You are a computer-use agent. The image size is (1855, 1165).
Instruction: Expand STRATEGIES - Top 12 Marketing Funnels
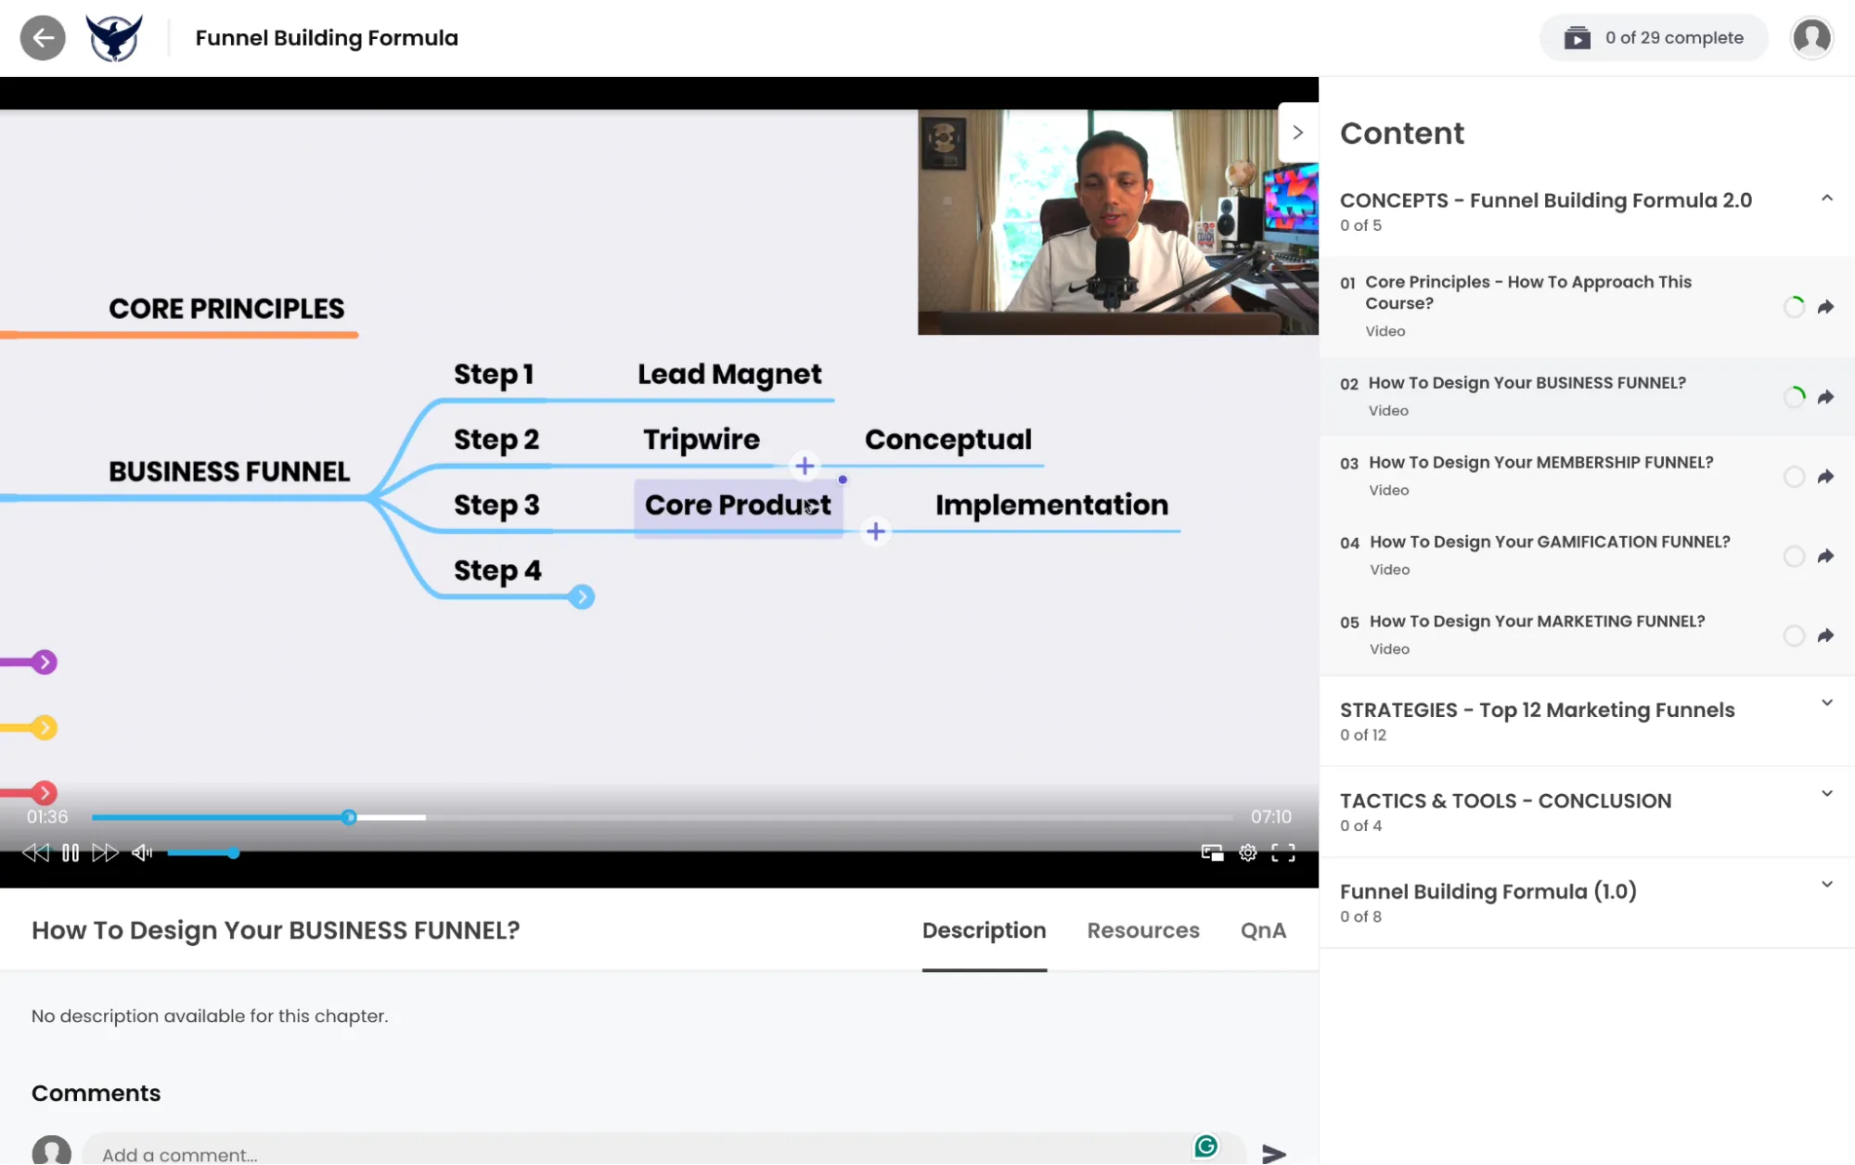coord(1827,702)
